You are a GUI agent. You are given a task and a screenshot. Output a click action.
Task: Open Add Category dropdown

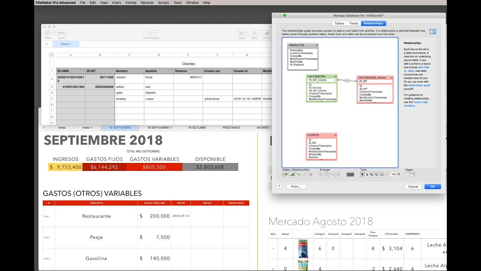[151, 33]
